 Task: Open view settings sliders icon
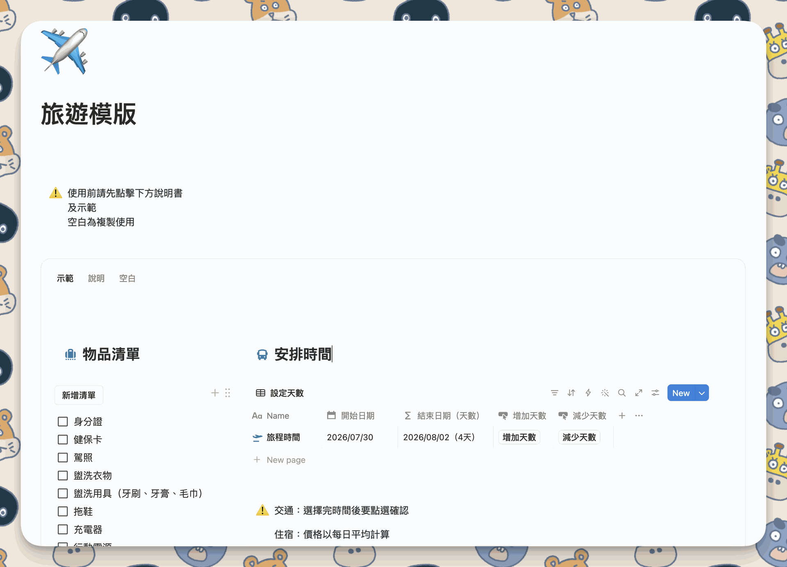tap(655, 393)
